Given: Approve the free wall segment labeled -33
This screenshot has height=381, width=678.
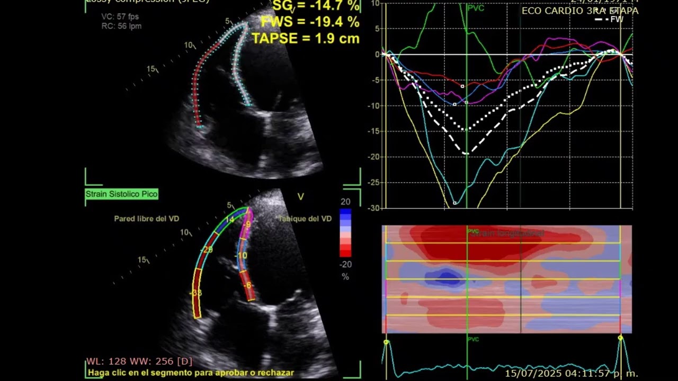Looking at the screenshot, I should pyautogui.click(x=197, y=293).
